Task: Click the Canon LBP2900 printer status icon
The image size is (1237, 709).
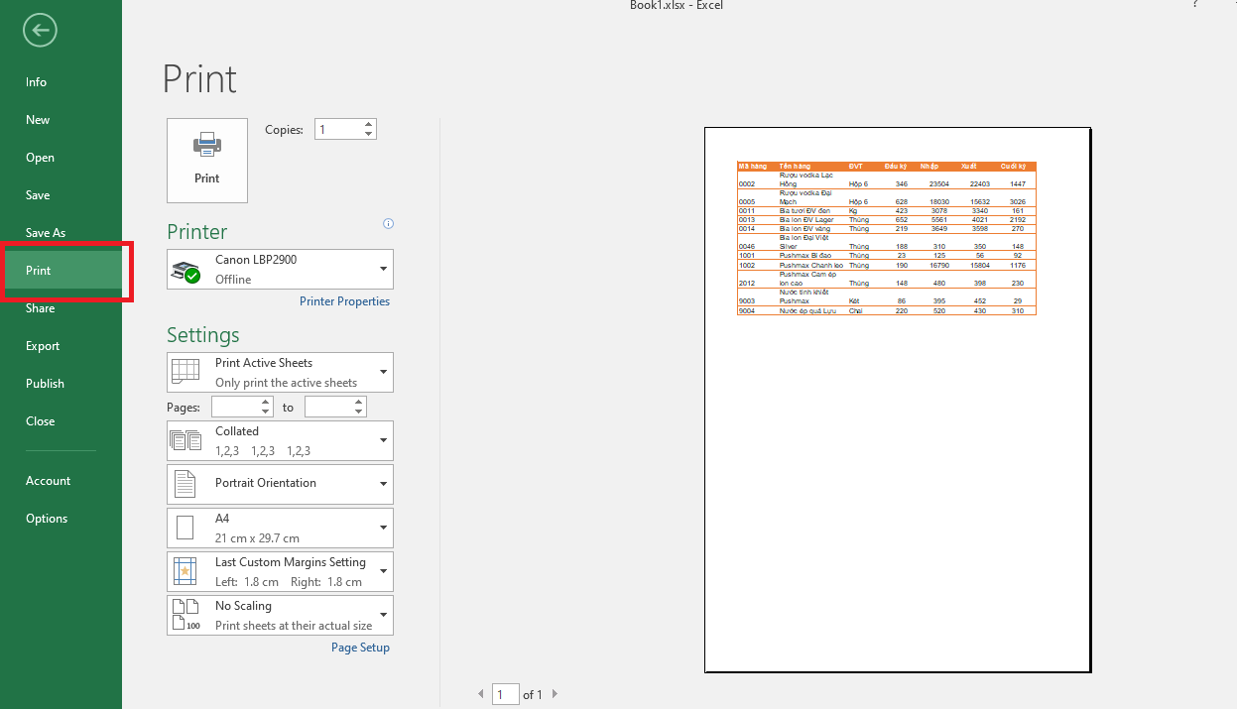Action: coord(186,270)
